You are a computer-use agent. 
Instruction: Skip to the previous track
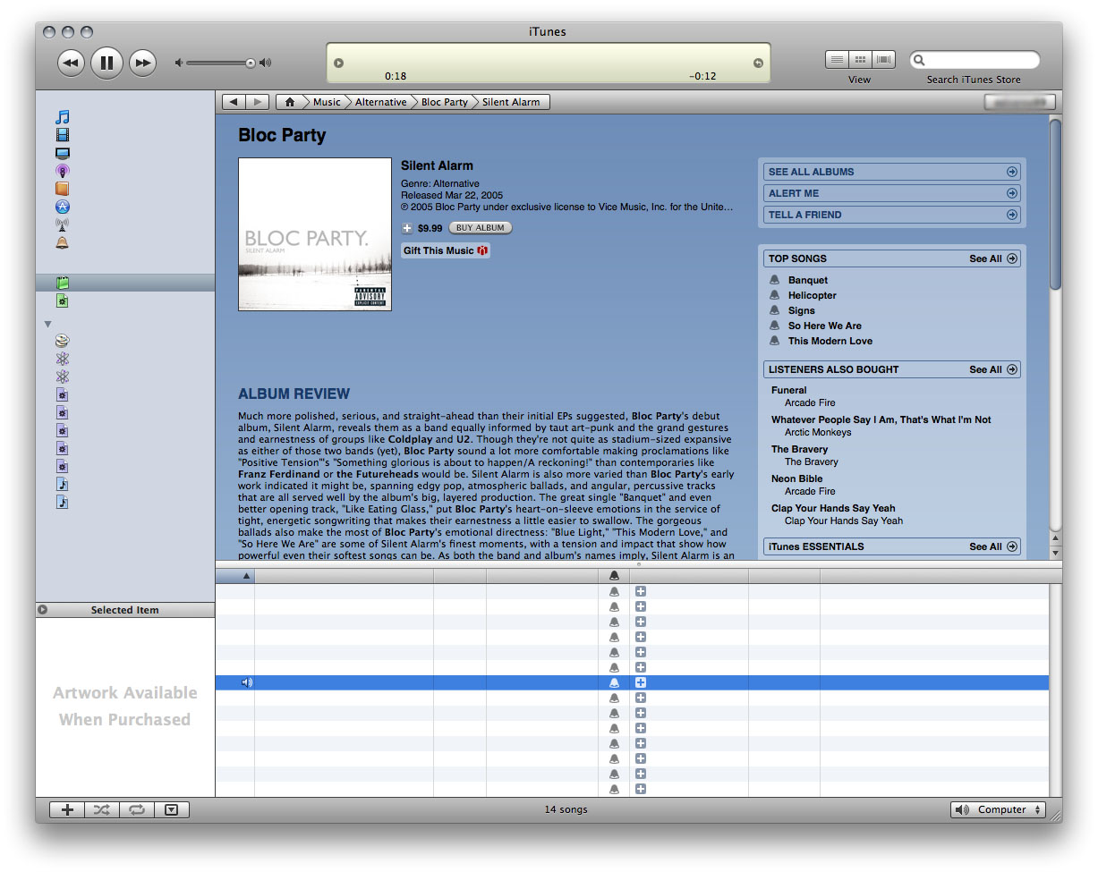point(71,63)
